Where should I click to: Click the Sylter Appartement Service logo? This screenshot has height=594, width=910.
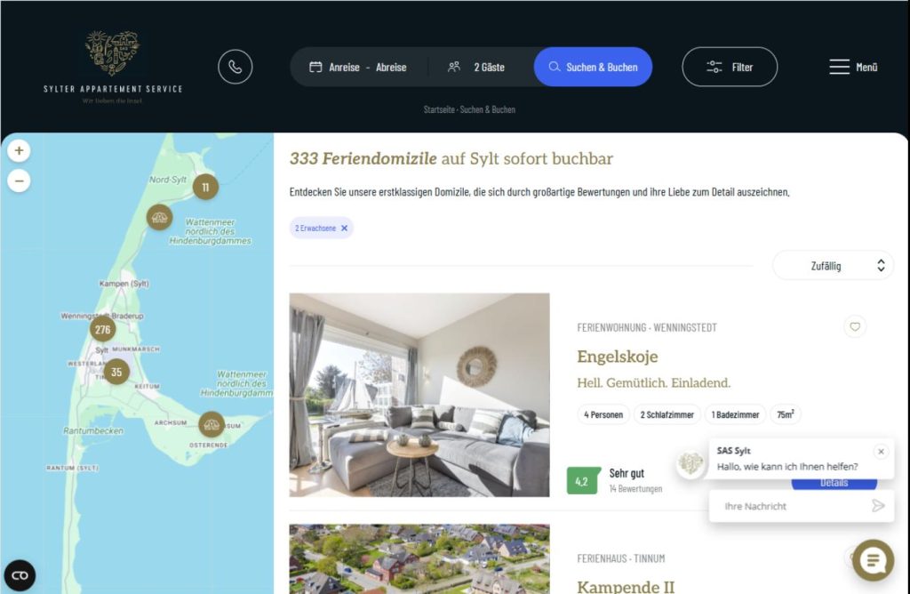[113, 67]
